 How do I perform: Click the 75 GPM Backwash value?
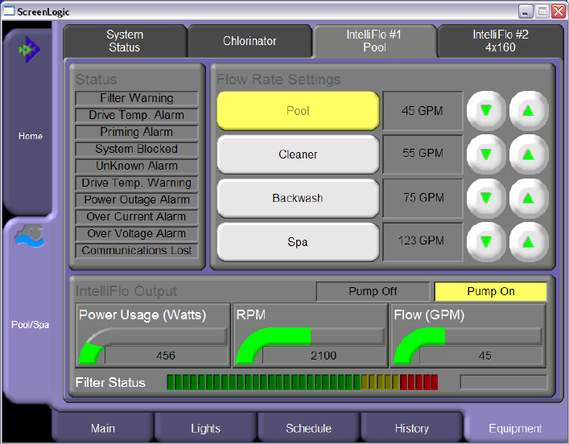tap(423, 198)
